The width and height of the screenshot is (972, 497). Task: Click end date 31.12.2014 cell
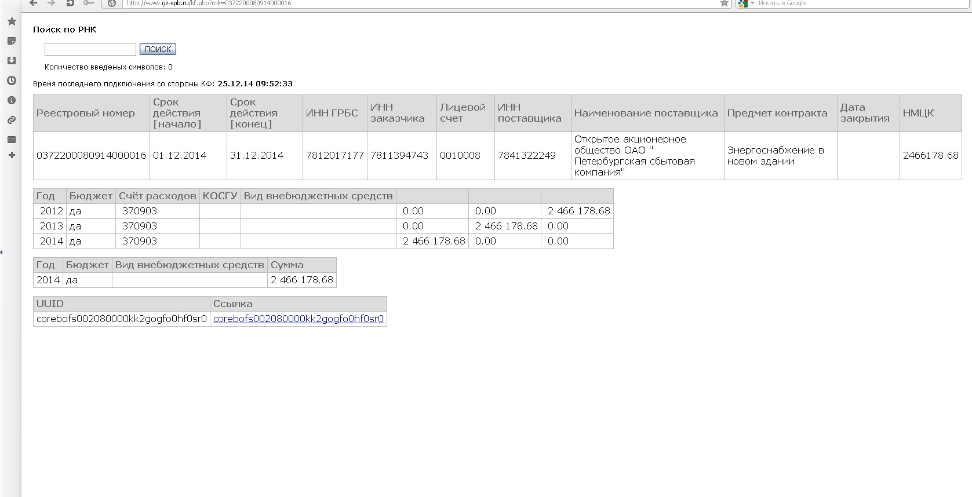[265, 156]
